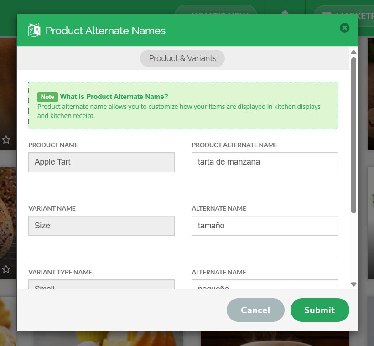Click the lower favorite star icon
Viewport: 374px width, 346px height.
click(x=6, y=269)
